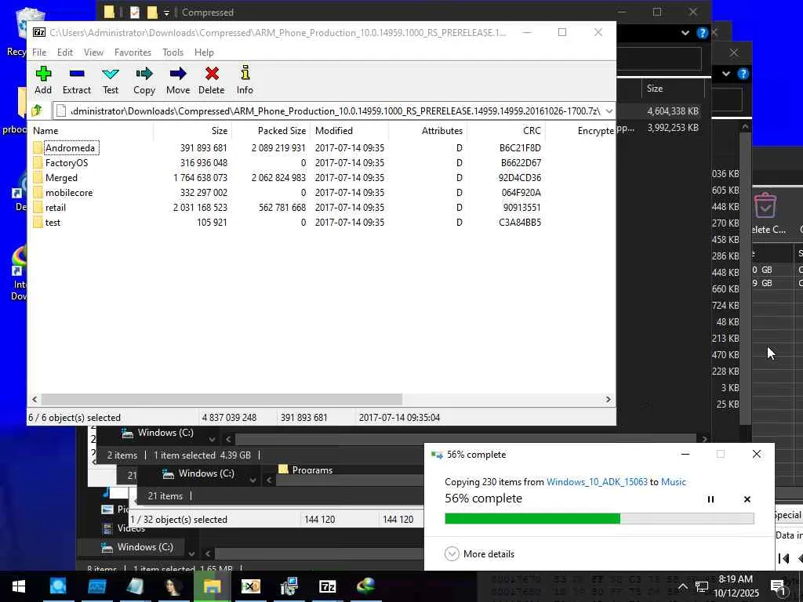Click the Test checkmark icon in 7-Zip

(x=110, y=74)
